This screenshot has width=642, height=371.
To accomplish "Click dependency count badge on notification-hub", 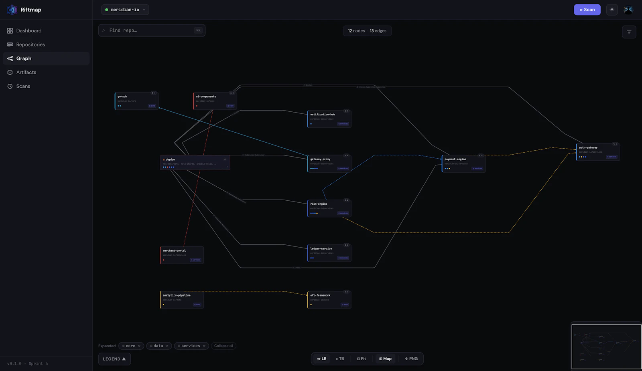I will [x=346, y=111].
